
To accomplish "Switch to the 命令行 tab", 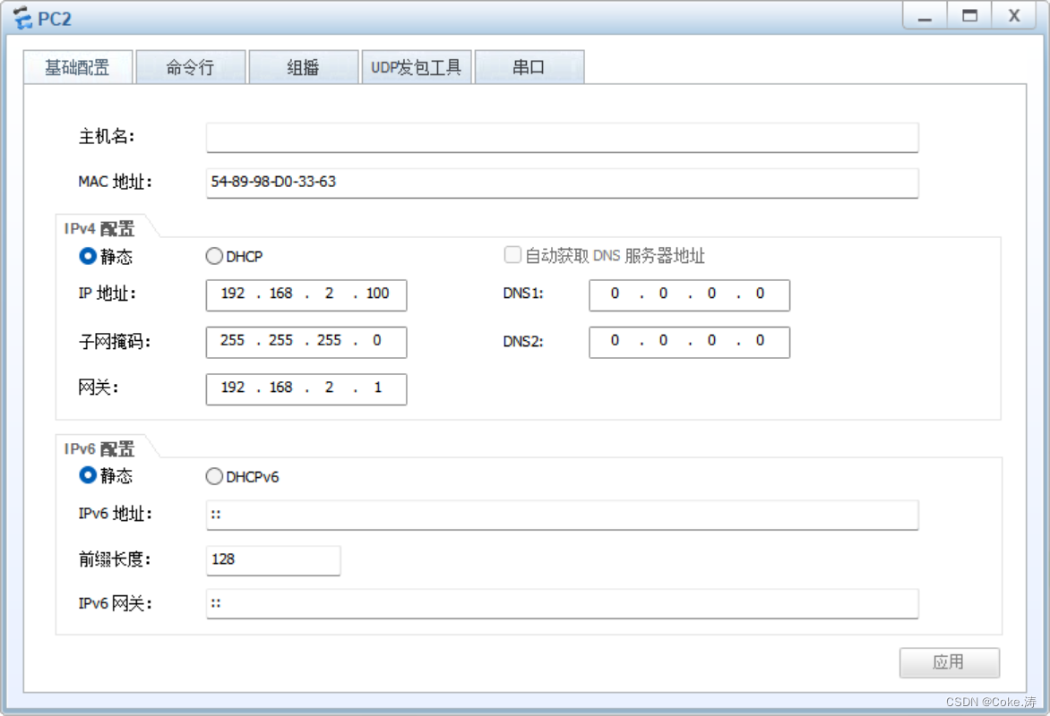I will (189, 66).
